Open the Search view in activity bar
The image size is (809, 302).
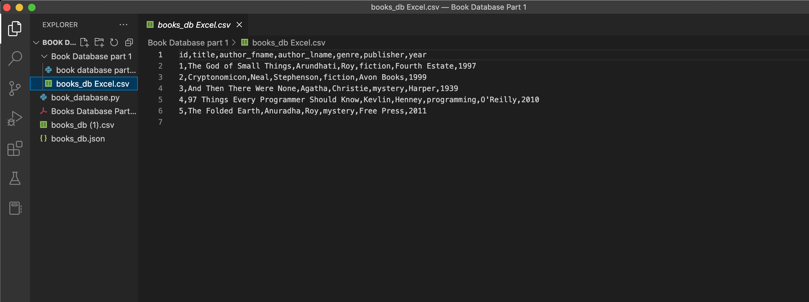click(15, 58)
